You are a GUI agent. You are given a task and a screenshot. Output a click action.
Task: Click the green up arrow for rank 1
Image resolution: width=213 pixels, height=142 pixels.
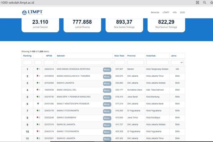[x=37, y=69]
